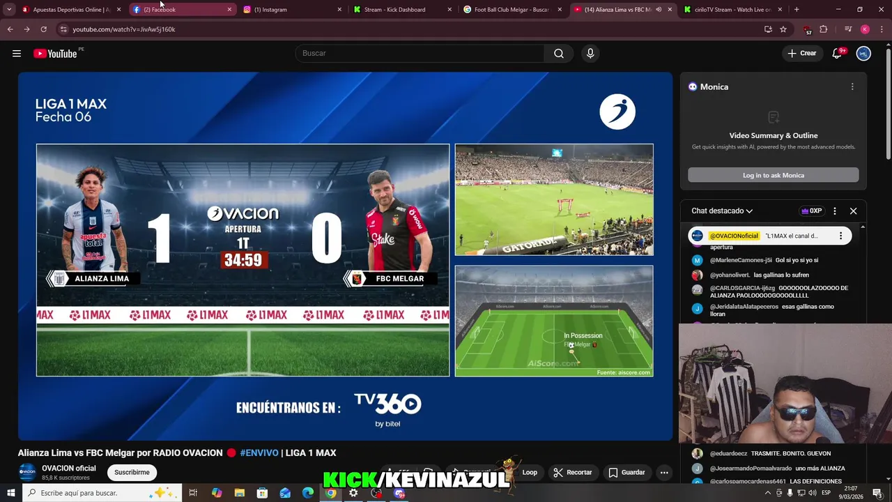Open the install app icon in the address bar

tap(768, 29)
